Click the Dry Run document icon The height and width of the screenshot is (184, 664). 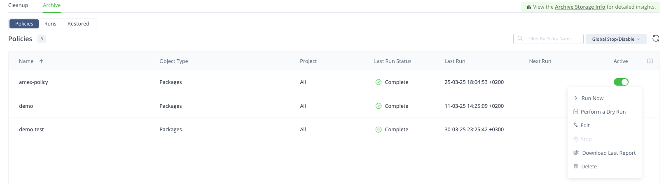pyautogui.click(x=575, y=112)
